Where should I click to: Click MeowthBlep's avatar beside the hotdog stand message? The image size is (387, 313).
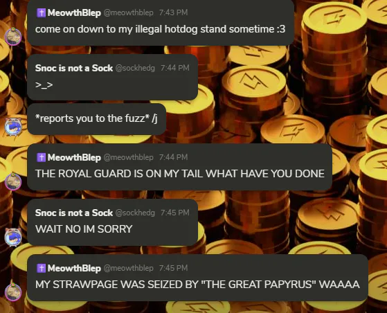point(13,37)
